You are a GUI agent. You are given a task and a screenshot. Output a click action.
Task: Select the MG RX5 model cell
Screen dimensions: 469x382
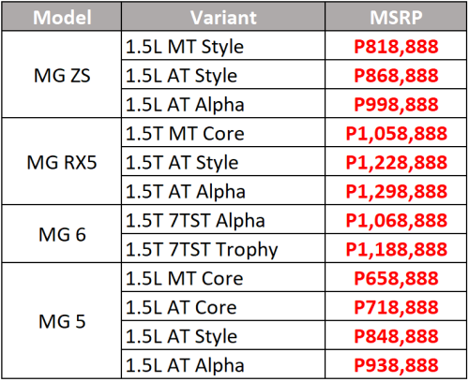[x=62, y=162]
